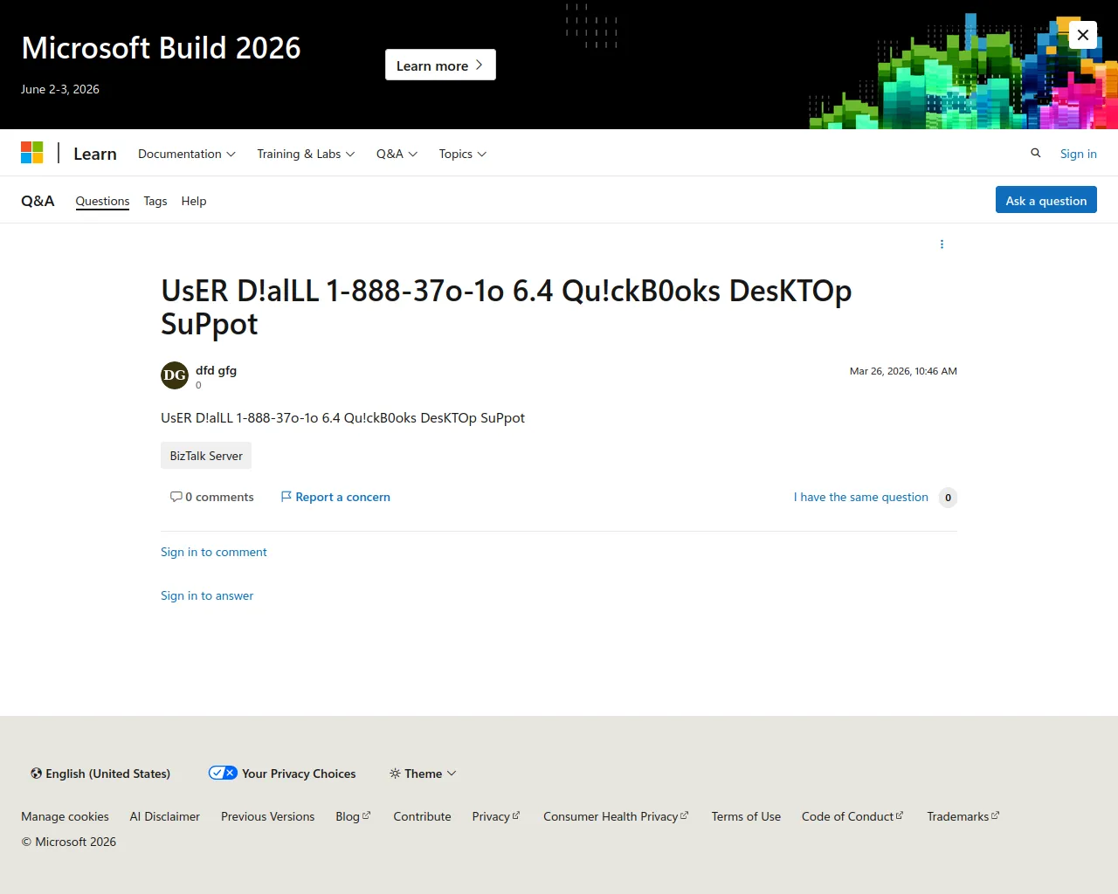The width and height of the screenshot is (1118, 894).
Task: Click Sign in to answer
Action: (x=207, y=595)
